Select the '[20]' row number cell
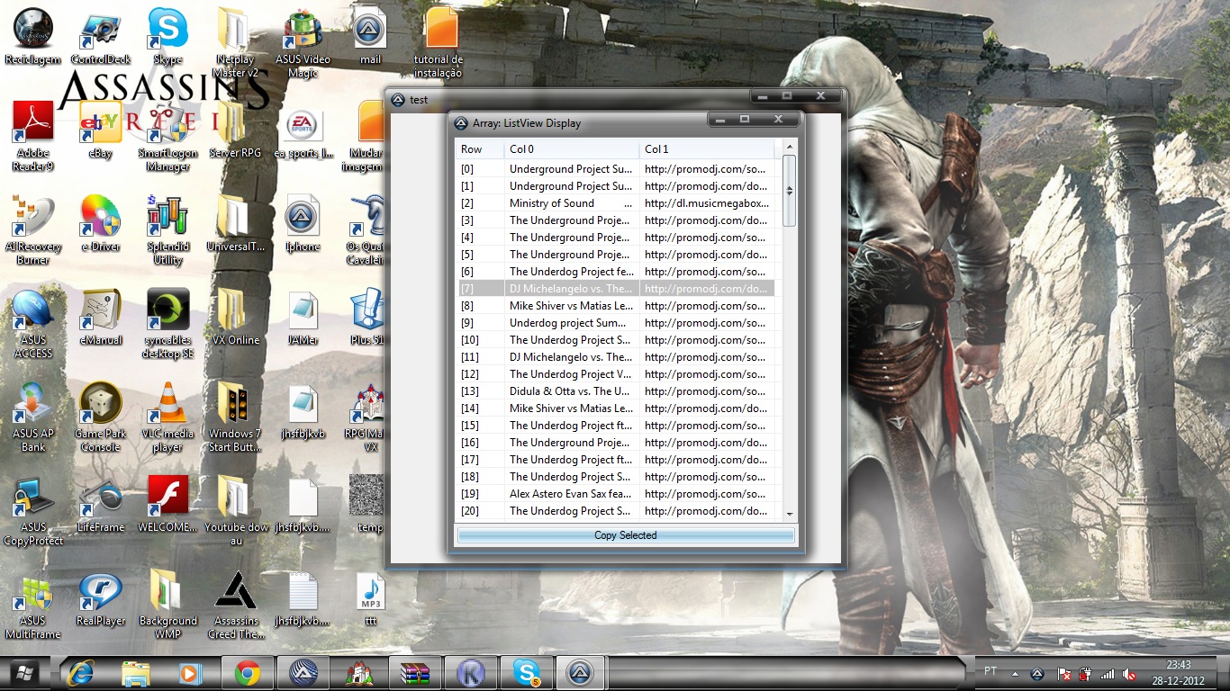Screen dimensions: 1230x691 coord(479,511)
